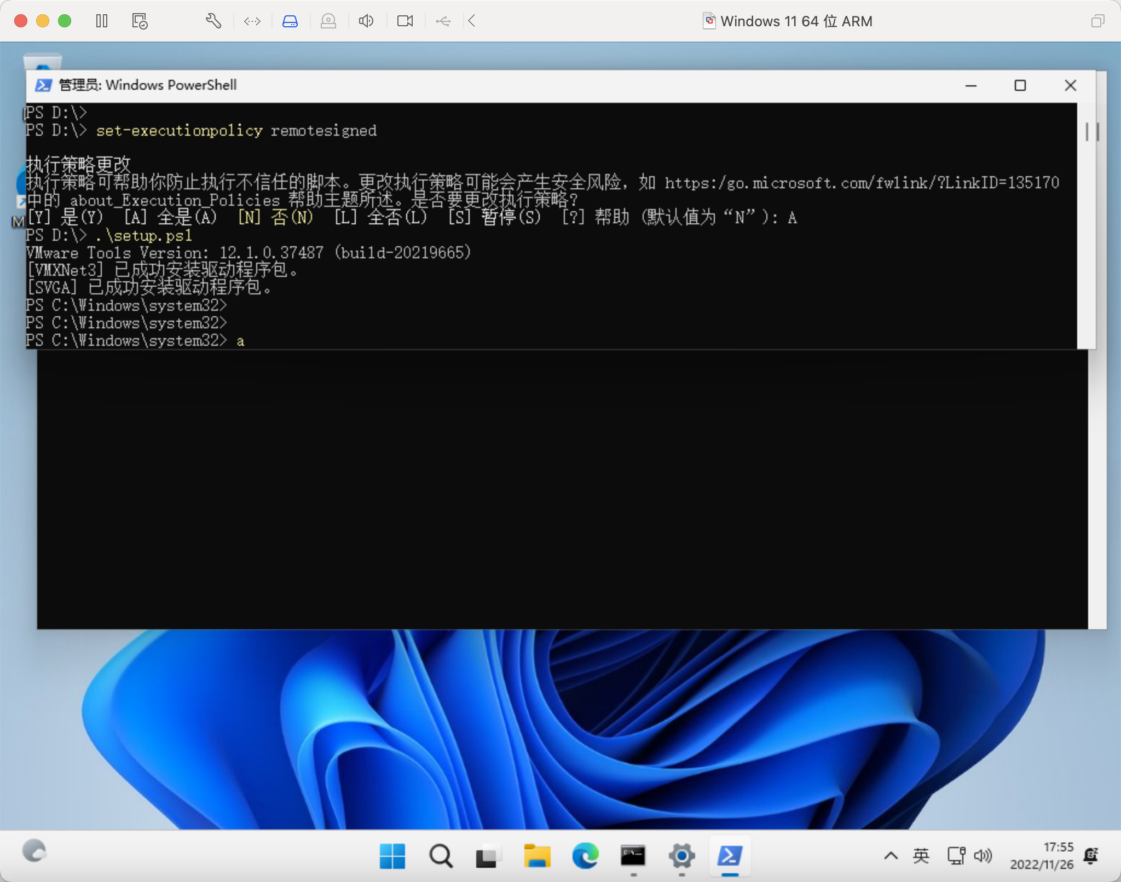The height and width of the screenshot is (882, 1121).
Task: Open VM settings via wrench icon
Action: point(213,21)
